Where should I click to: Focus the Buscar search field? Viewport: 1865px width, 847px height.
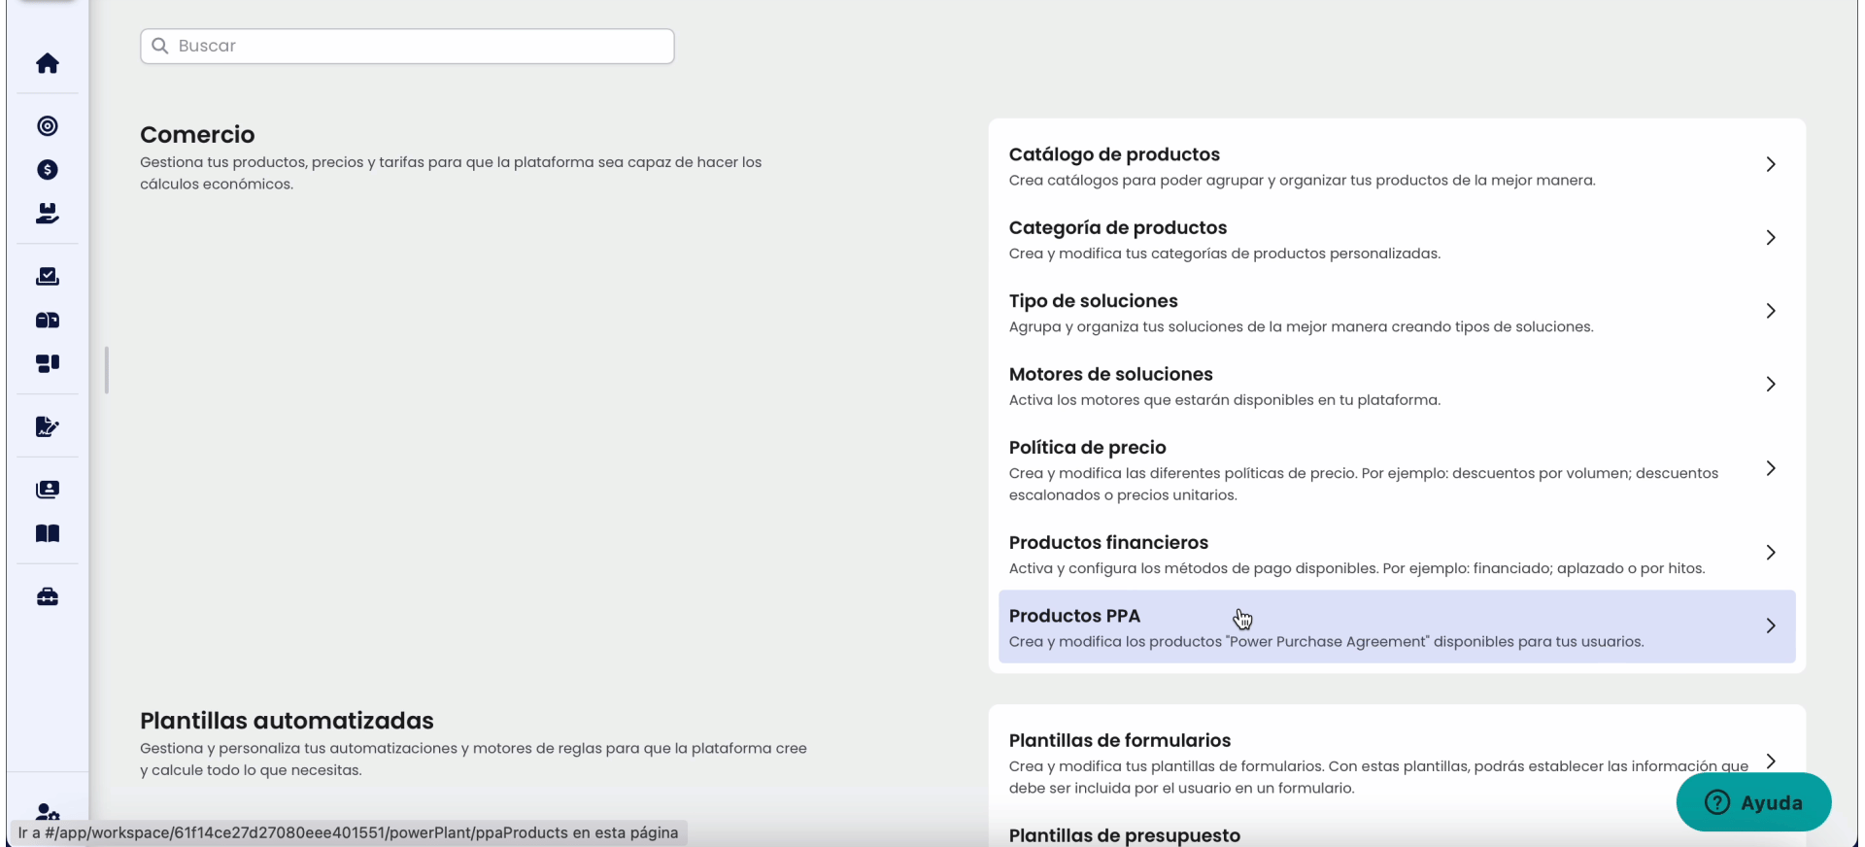pyautogui.click(x=407, y=46)
